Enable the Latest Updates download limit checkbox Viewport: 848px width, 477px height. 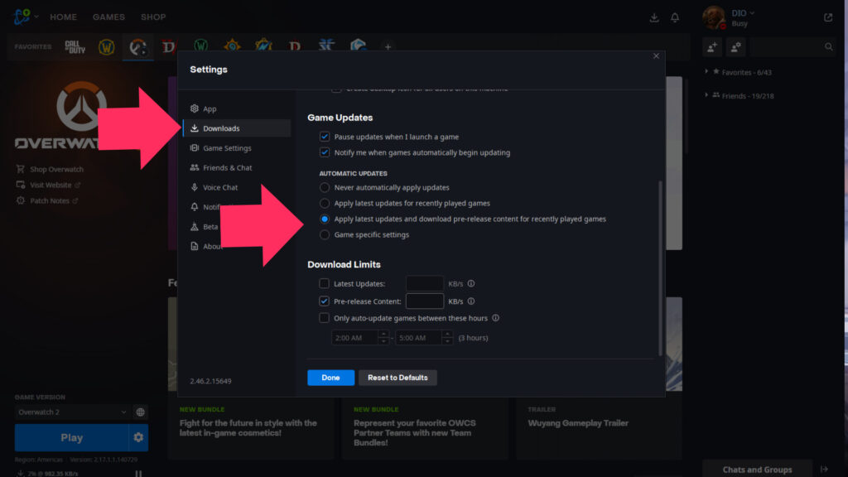325,284
